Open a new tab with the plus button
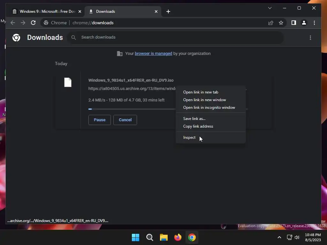The width and height of the screenshot is (327, 245). pos(168,11)
